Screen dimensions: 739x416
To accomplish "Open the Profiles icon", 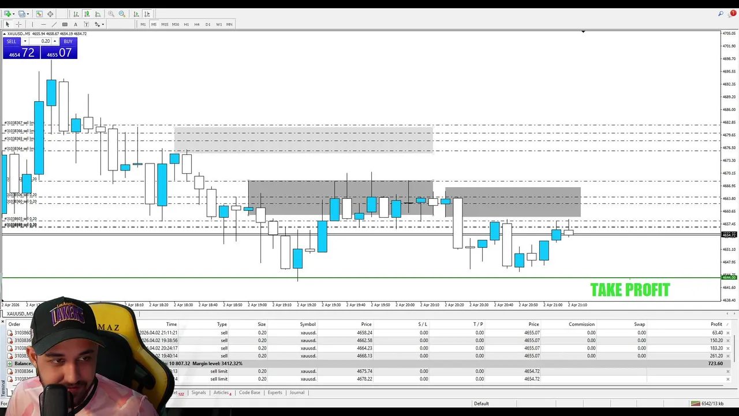I will [x=22, y=14].
